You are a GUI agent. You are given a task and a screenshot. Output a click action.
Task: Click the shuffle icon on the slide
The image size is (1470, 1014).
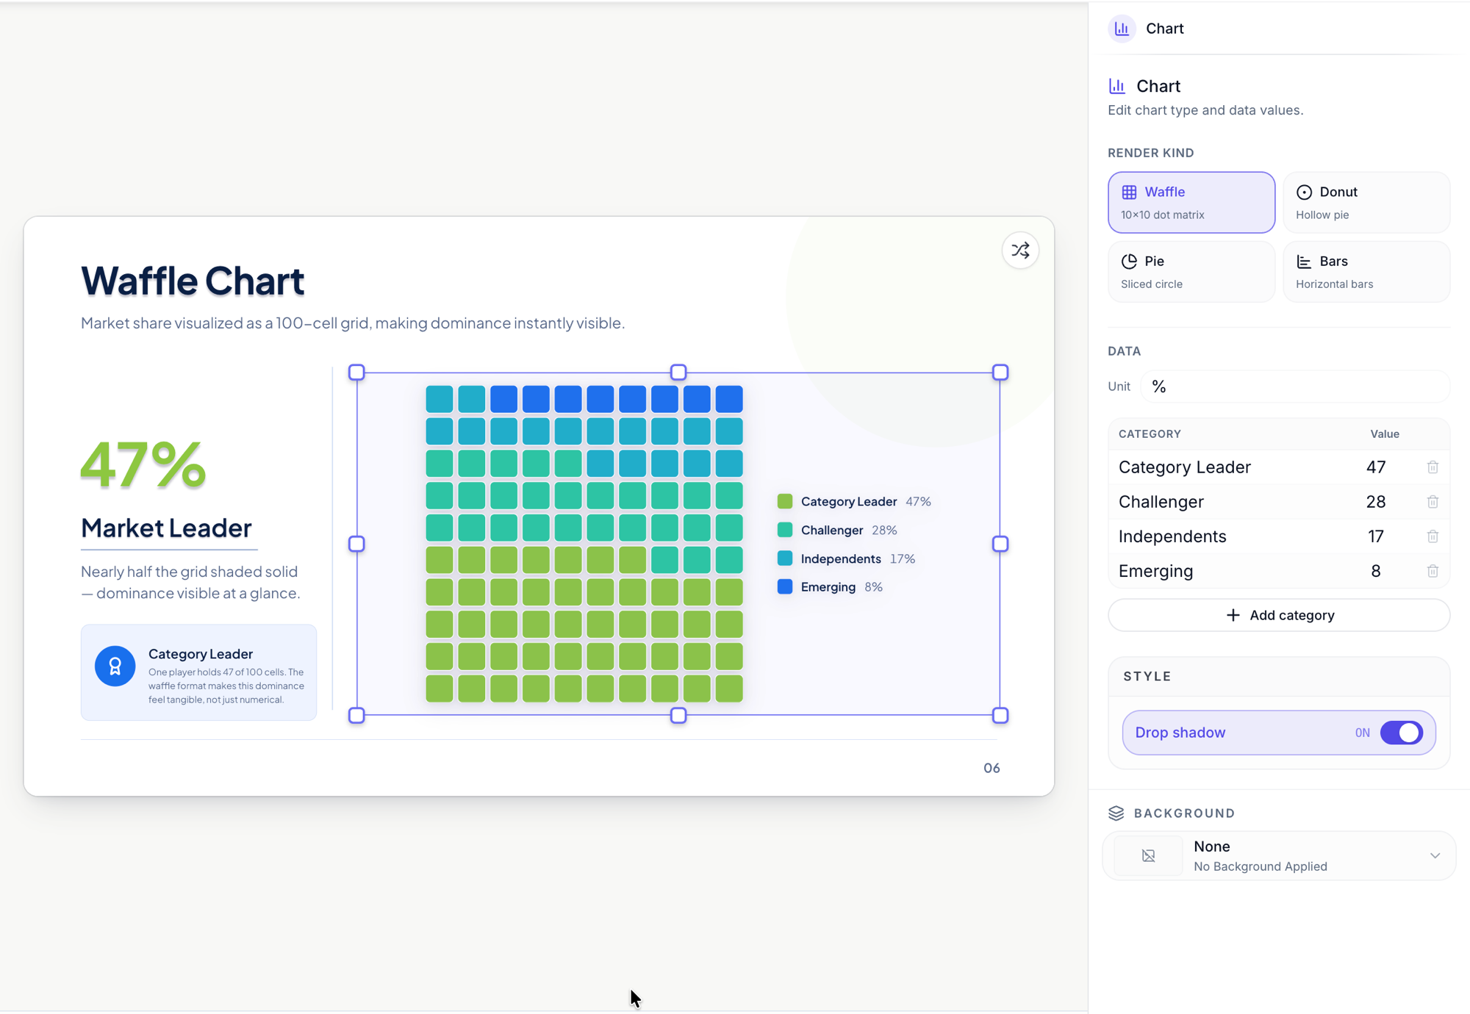(x=1020, y=251)
